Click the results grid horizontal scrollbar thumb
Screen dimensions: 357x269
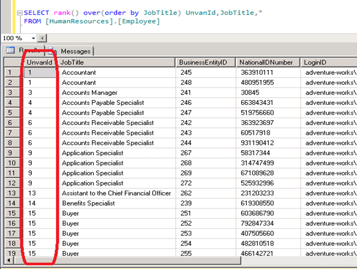[127, 260]
